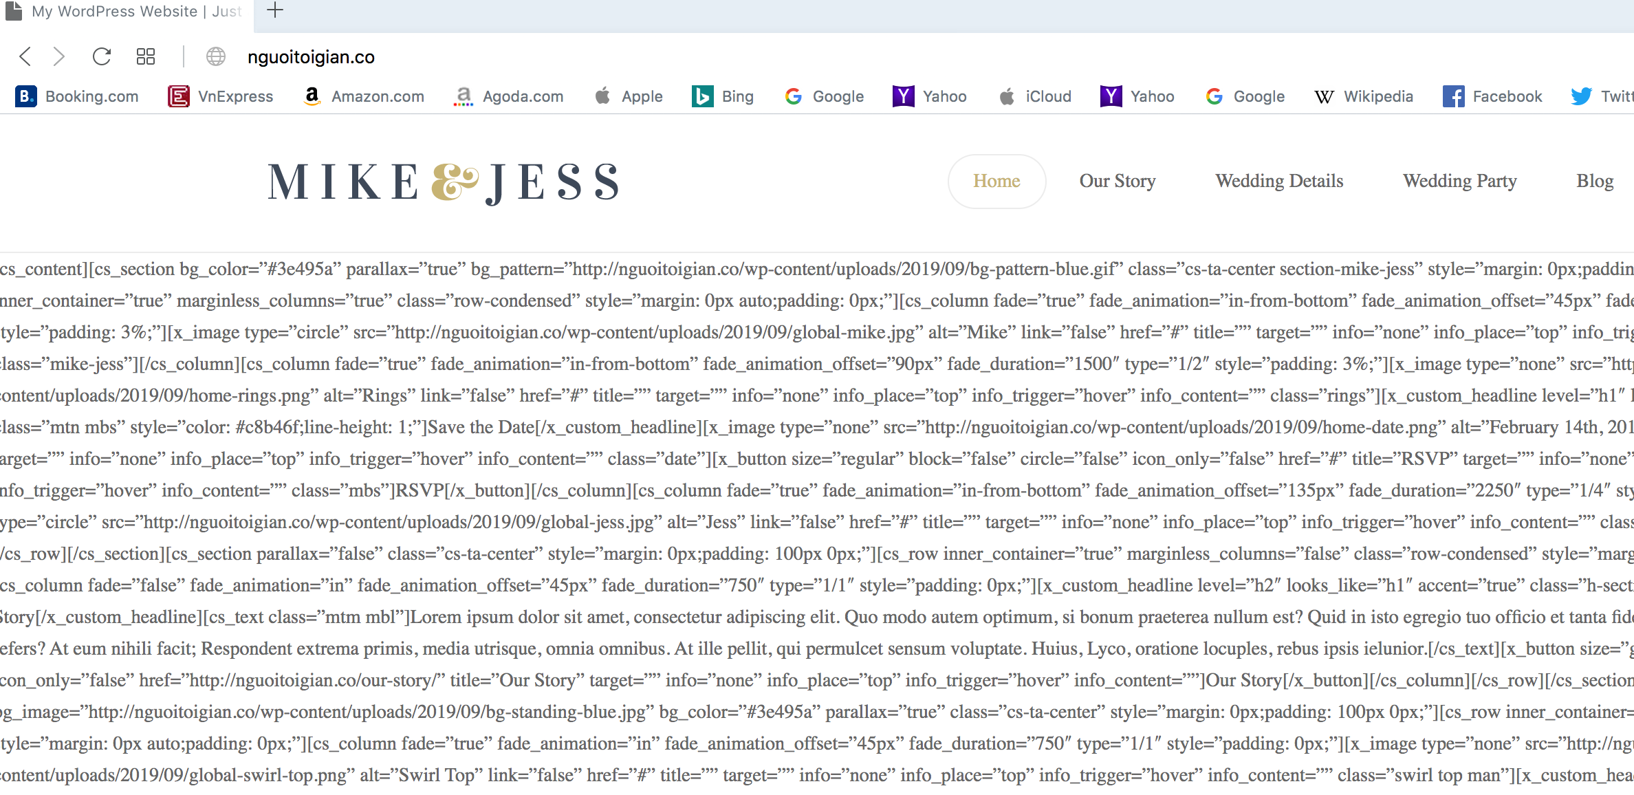1634x795 pixels.
Task: Open the VnExpress bookmark
Action: (221, 96)
